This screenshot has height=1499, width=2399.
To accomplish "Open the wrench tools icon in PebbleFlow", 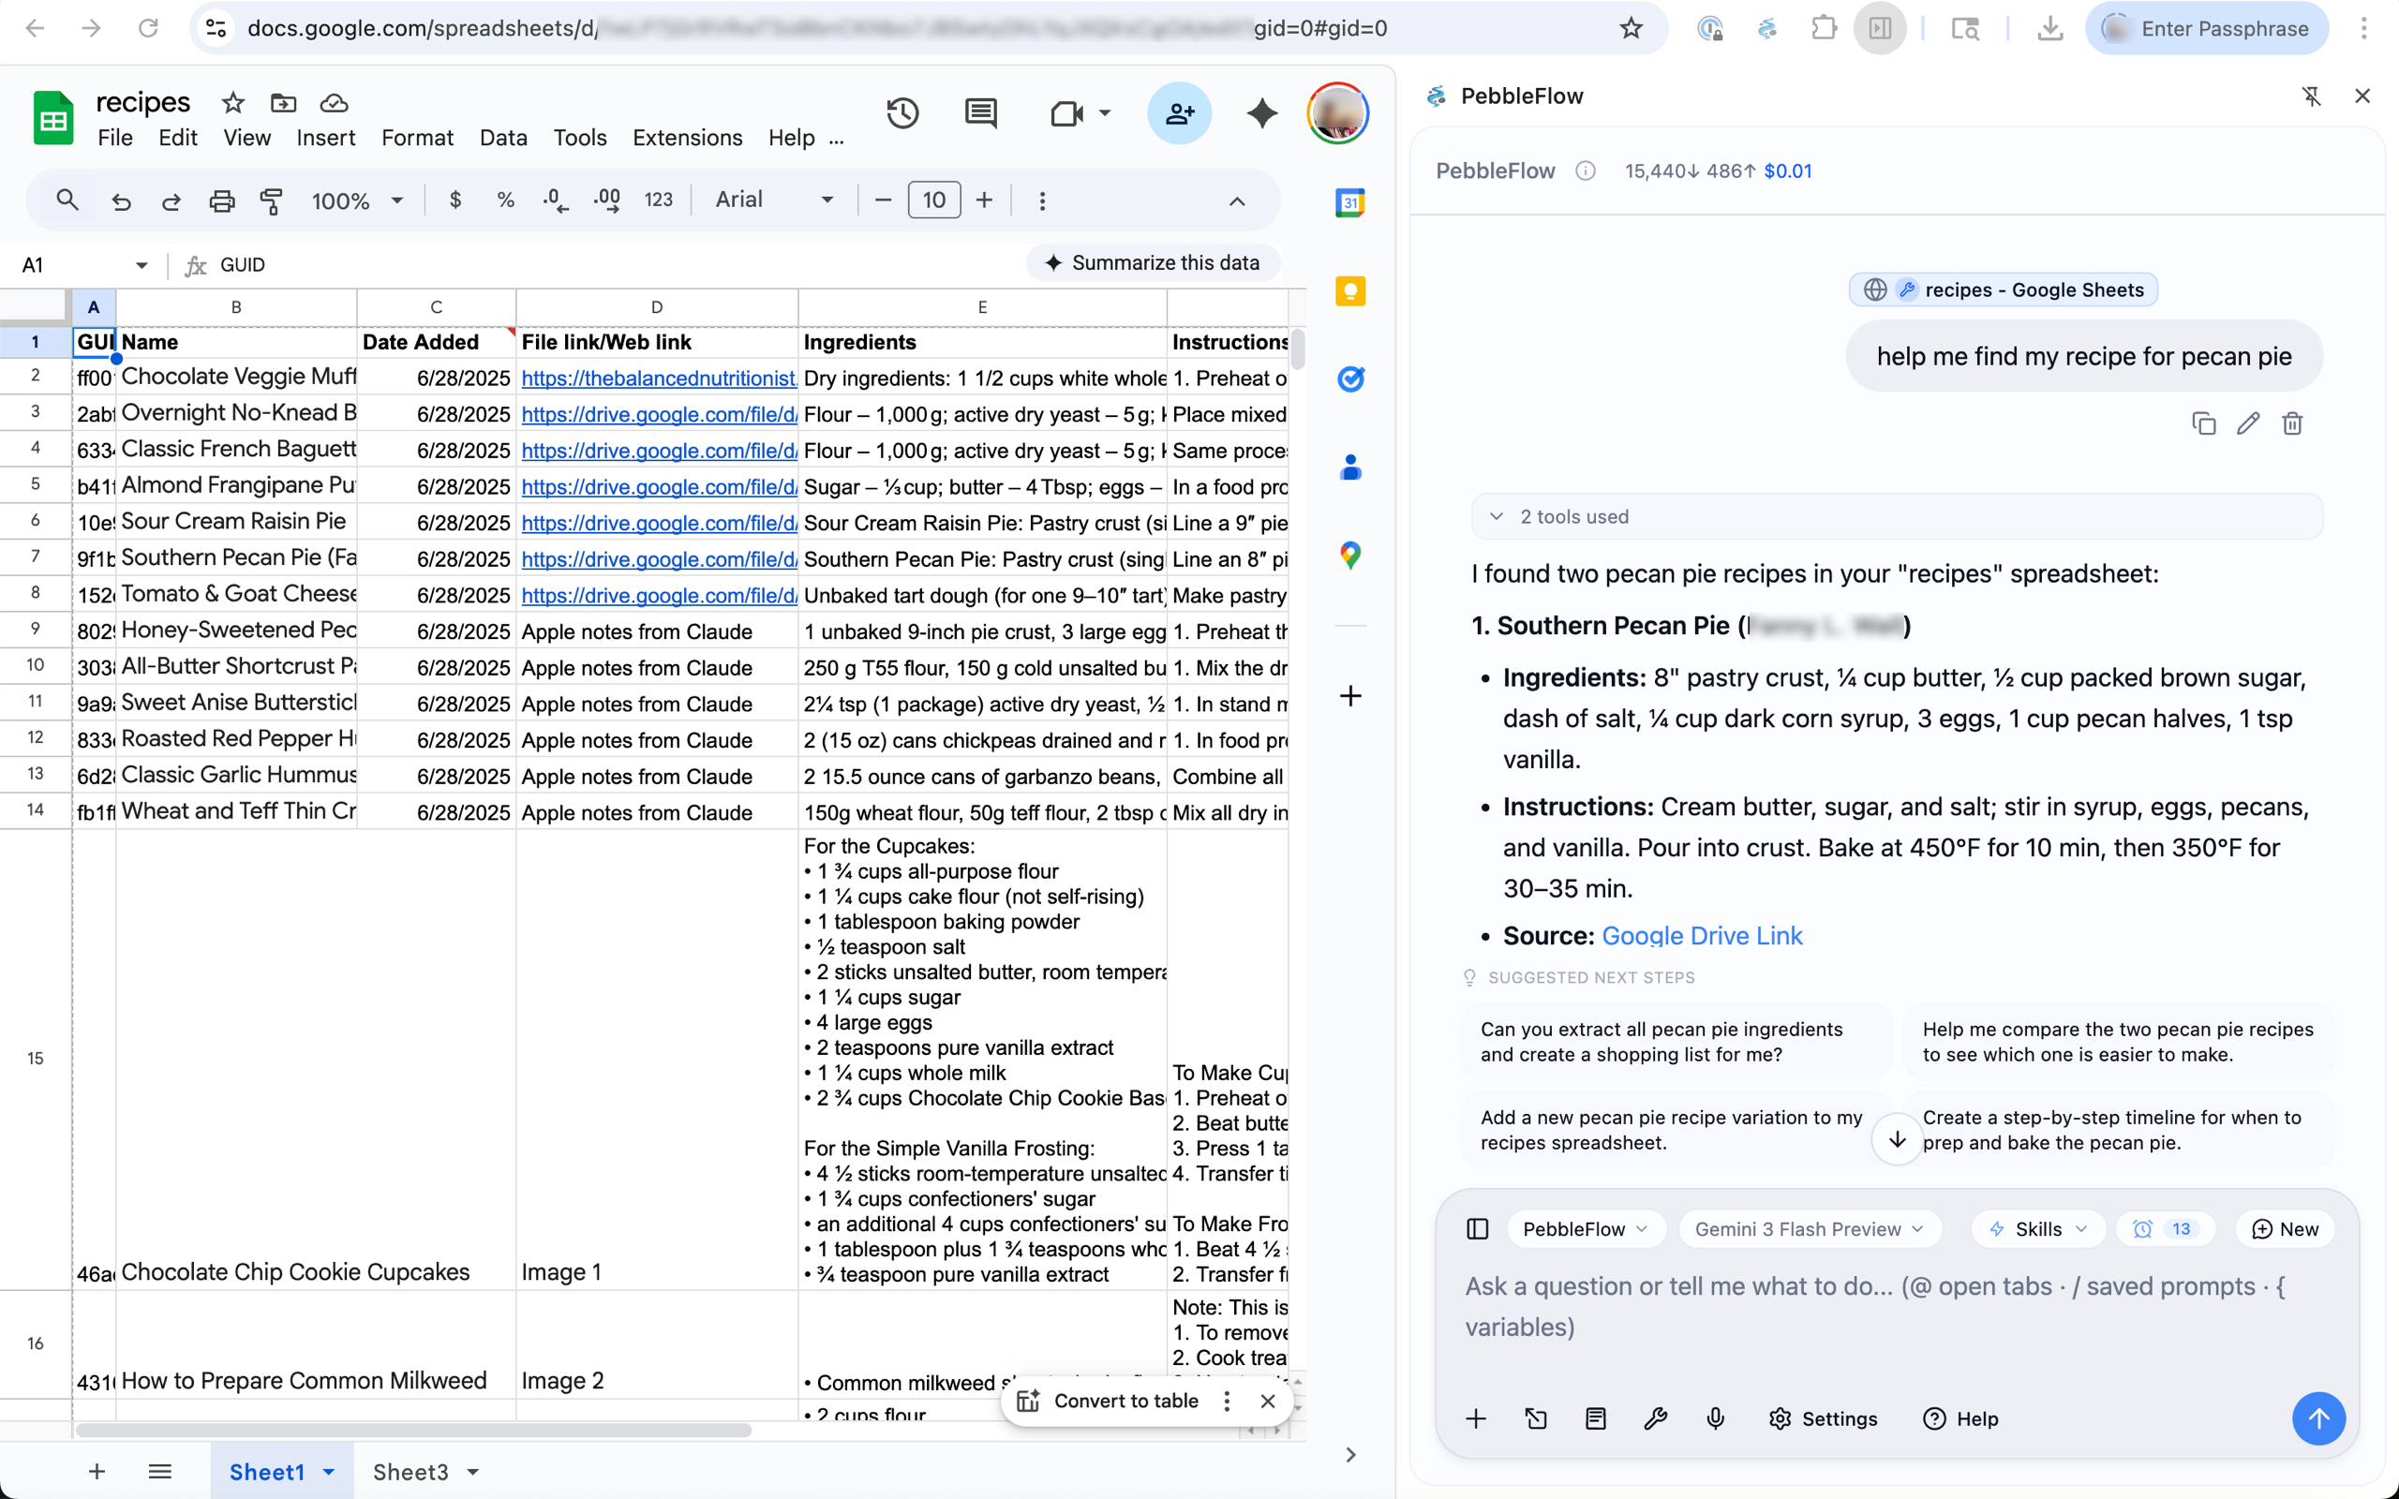I will [x=1655, y=1418].
